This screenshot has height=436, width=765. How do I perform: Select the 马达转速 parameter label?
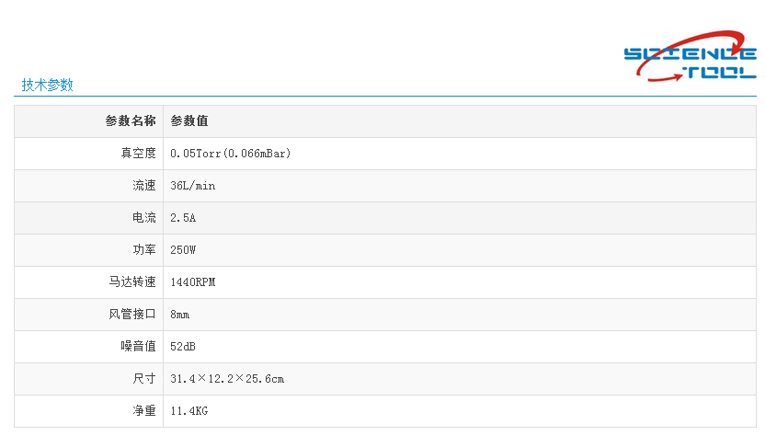click(132, 282)
